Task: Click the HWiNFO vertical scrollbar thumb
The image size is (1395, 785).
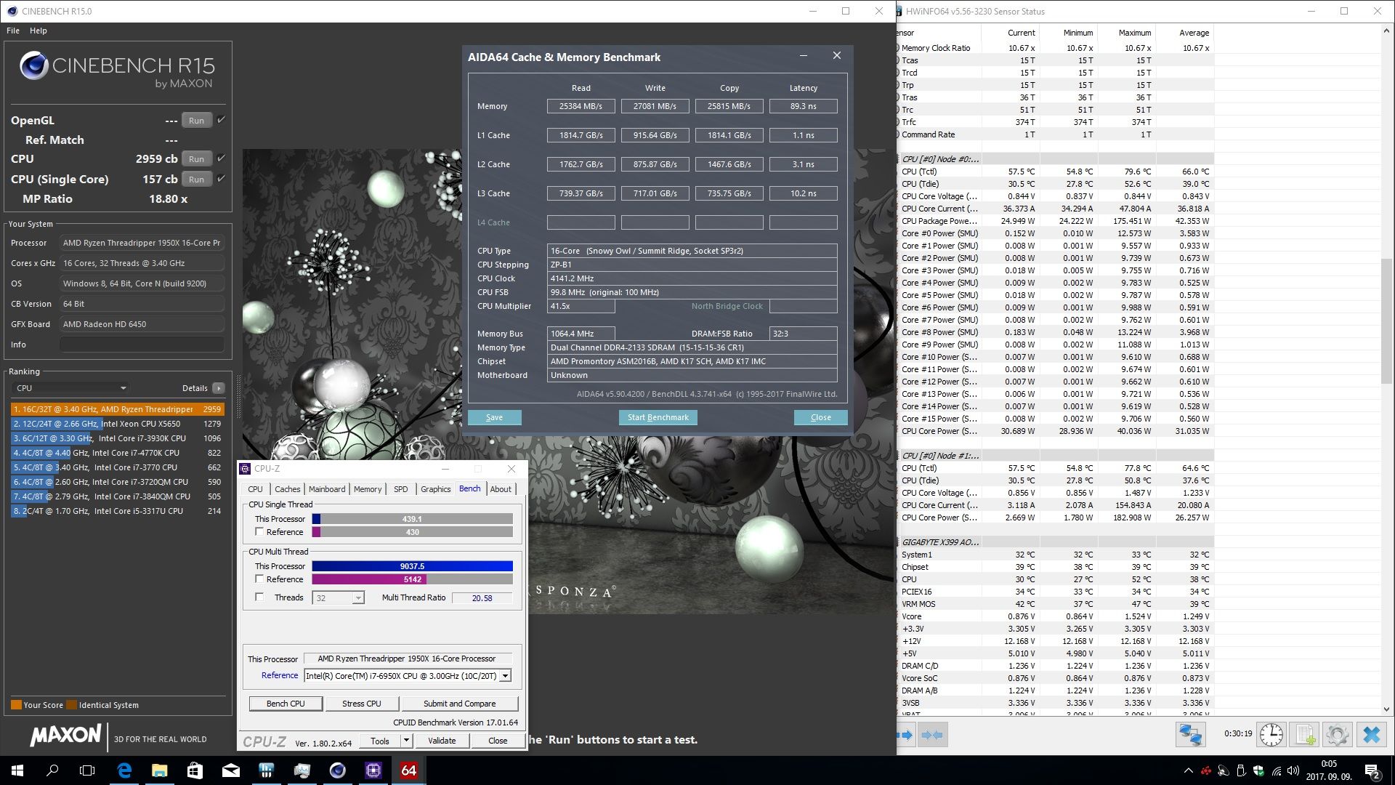Action: [x=1386, y=321]
